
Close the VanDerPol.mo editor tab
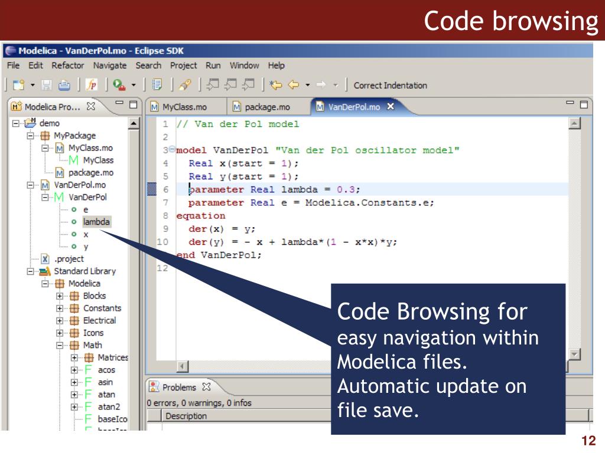(x=391, y=106)
